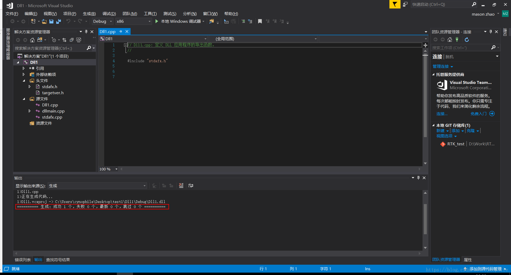Collapse code outline box on line 1
This screenshot has width=511, height=275.
(125, 45)
